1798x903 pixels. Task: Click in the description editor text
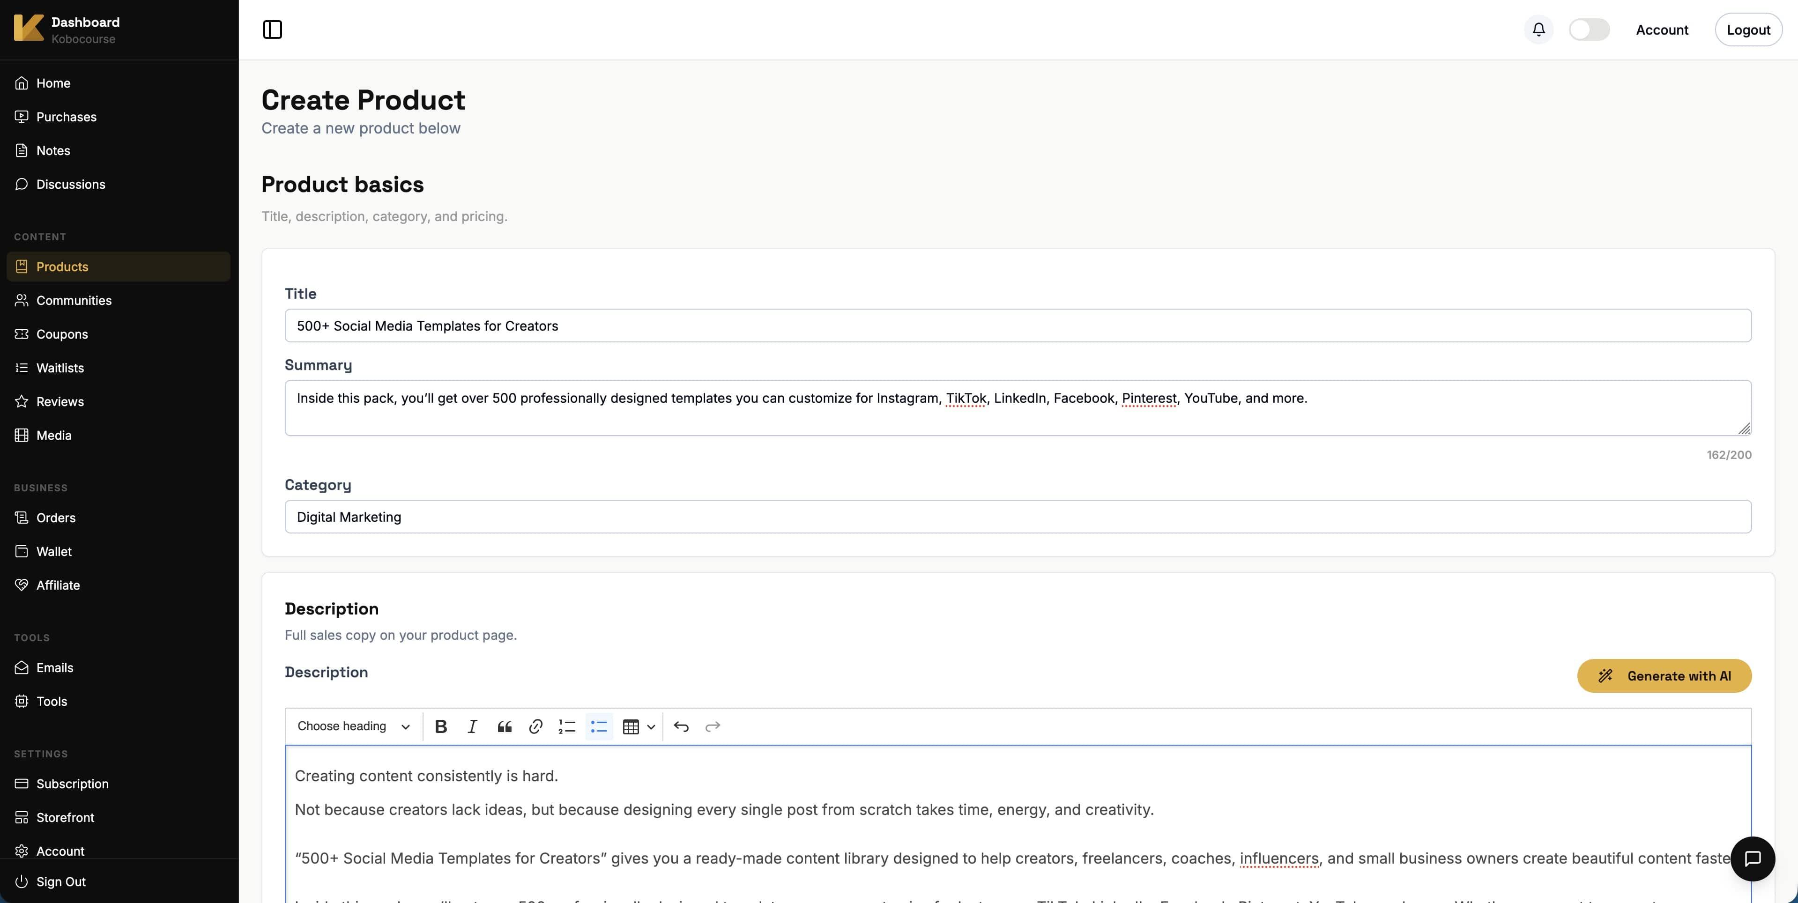point(1018,824)
